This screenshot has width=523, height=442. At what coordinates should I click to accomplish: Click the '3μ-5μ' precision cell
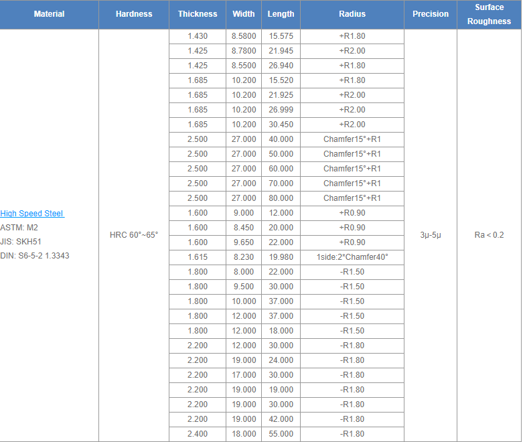click(x=431, y=235)
